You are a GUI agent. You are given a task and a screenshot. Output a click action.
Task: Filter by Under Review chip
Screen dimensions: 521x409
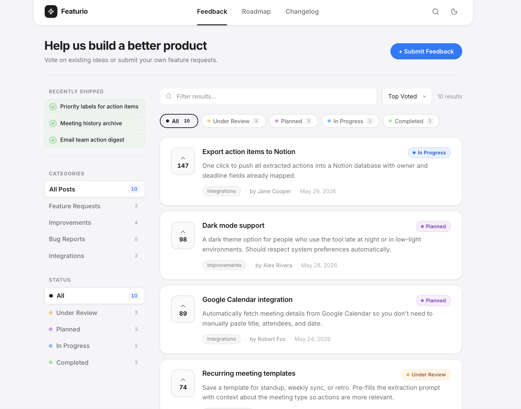coord(233,121)
